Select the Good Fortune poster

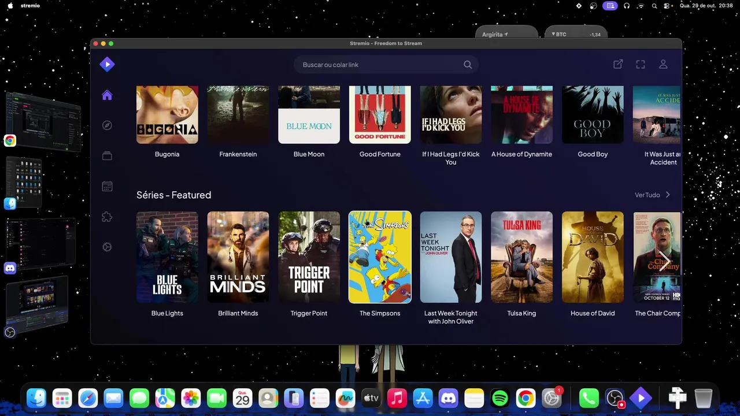click(x=380, y=114)
